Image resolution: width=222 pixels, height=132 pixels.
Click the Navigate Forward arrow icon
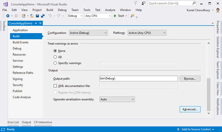(16, 16)
